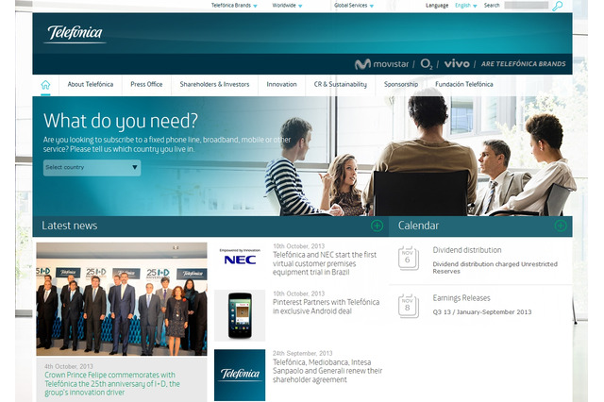
Task: Expand the Telefónica Brands menu
Action: click(x=234, y=6)
